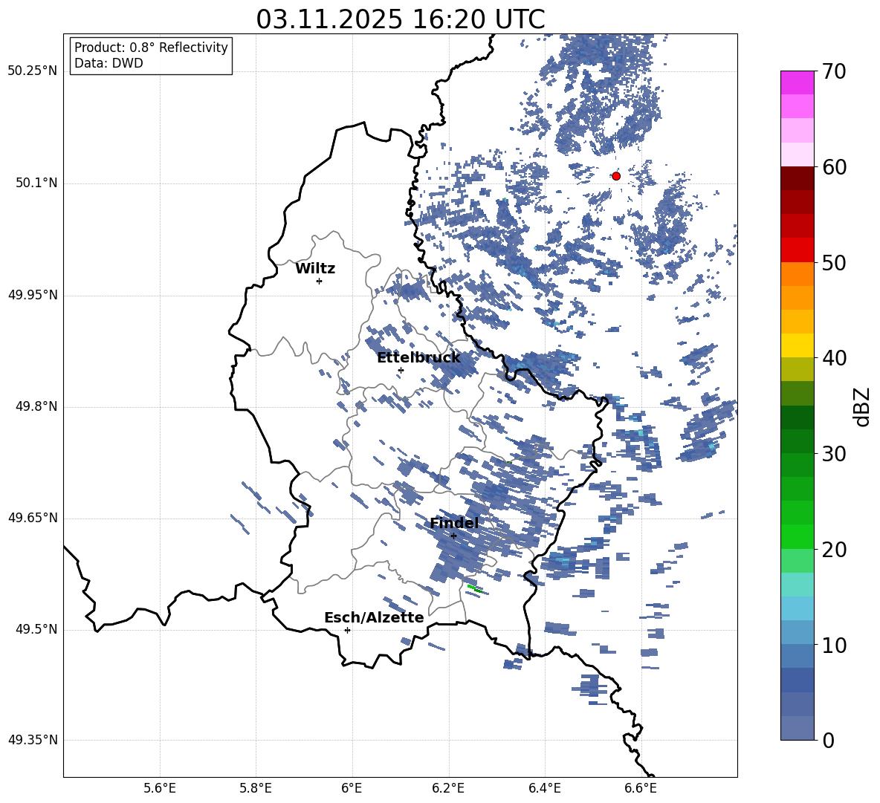This screenshot has height=803, width=880.
Task: Click the 6.4°E longitude label
Action: coord(544,789)
